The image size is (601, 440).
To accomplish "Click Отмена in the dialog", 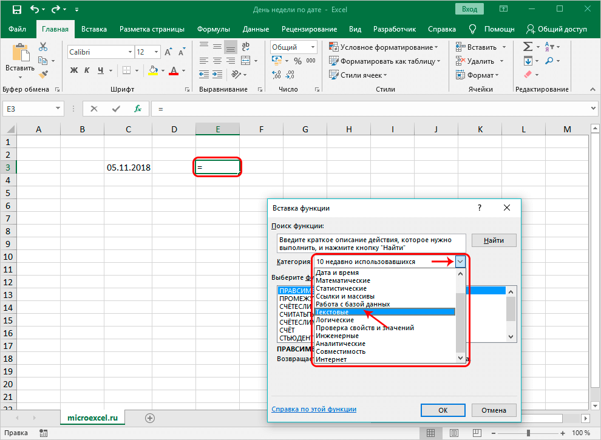I will [494, 410].
